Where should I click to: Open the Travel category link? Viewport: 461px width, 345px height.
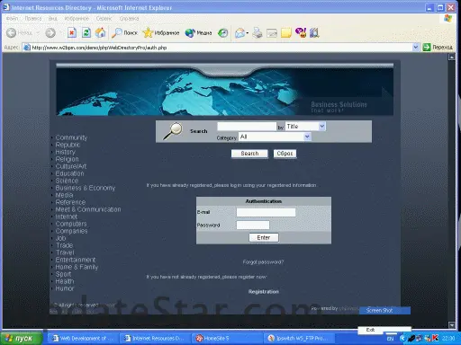tap(65, 252)
